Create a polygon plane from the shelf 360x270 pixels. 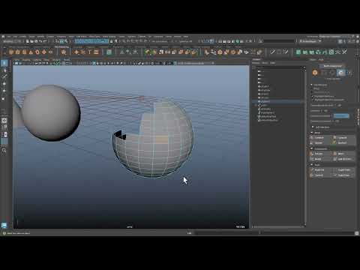(x=44, y=52)
